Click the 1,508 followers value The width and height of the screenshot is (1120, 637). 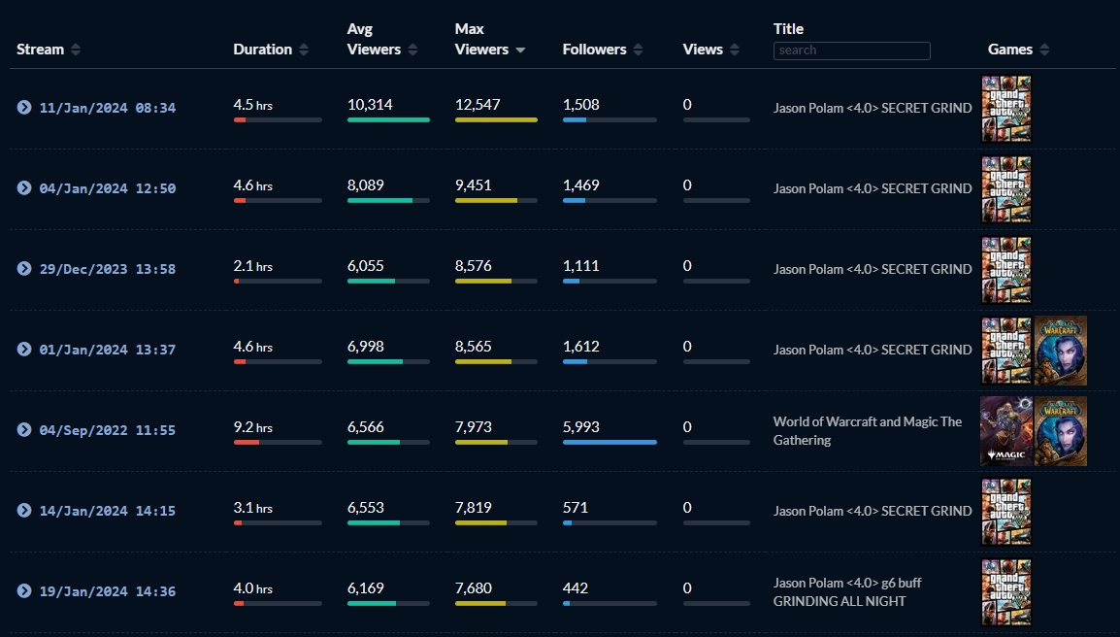(580, 104)
